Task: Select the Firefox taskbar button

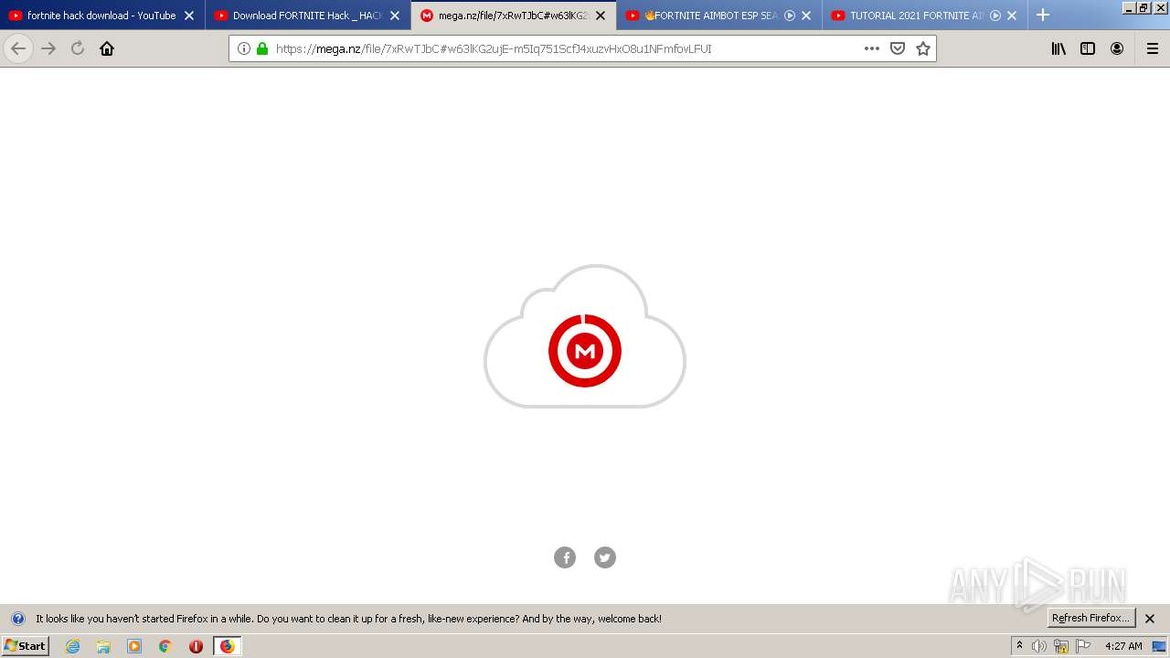Action: (227, 646)
